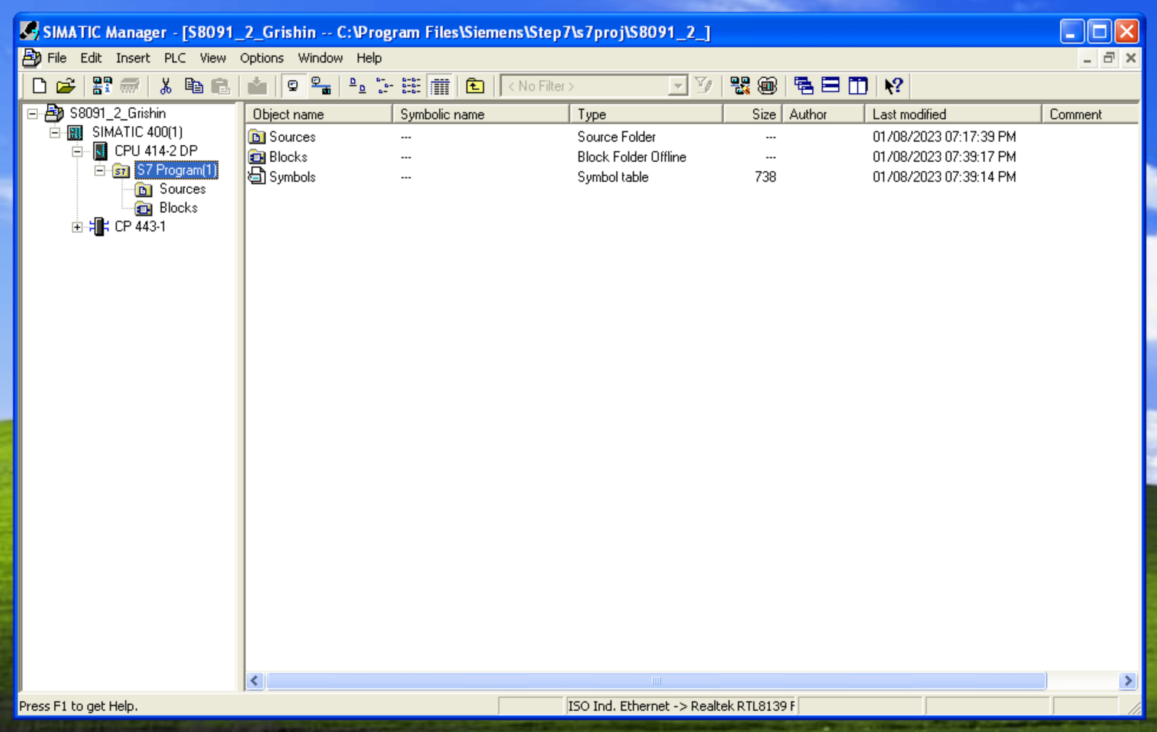The height and width of the screenshot is (732, 1157).
Task: Click the "738" size value
Action: [765, 177]
